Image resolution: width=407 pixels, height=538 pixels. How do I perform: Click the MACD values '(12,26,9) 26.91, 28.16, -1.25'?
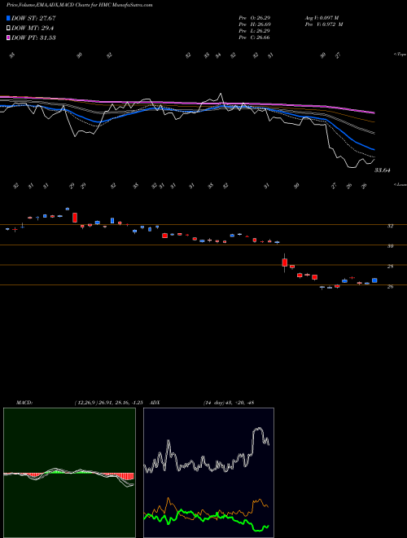[x=108, y=403]
